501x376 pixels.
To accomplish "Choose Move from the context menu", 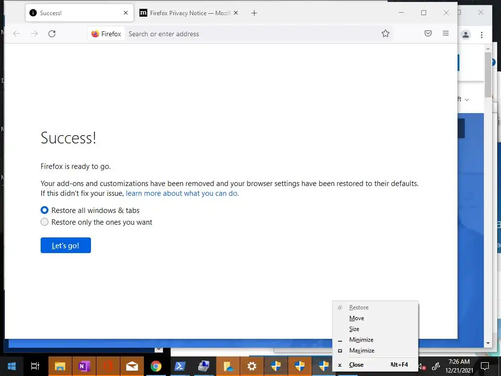I will tap(375, 318).
